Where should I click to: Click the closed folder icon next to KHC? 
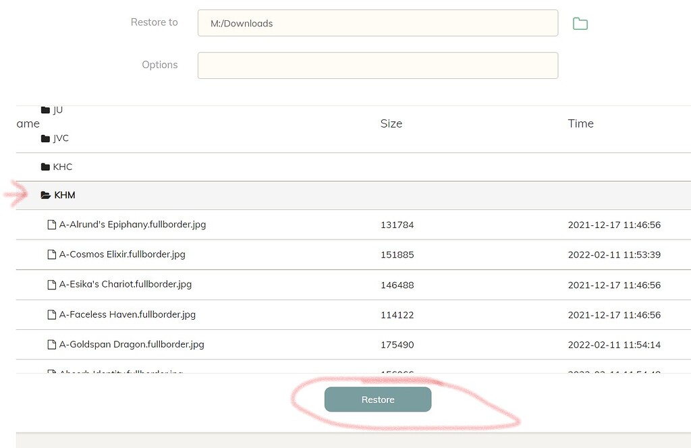(43, 167)
